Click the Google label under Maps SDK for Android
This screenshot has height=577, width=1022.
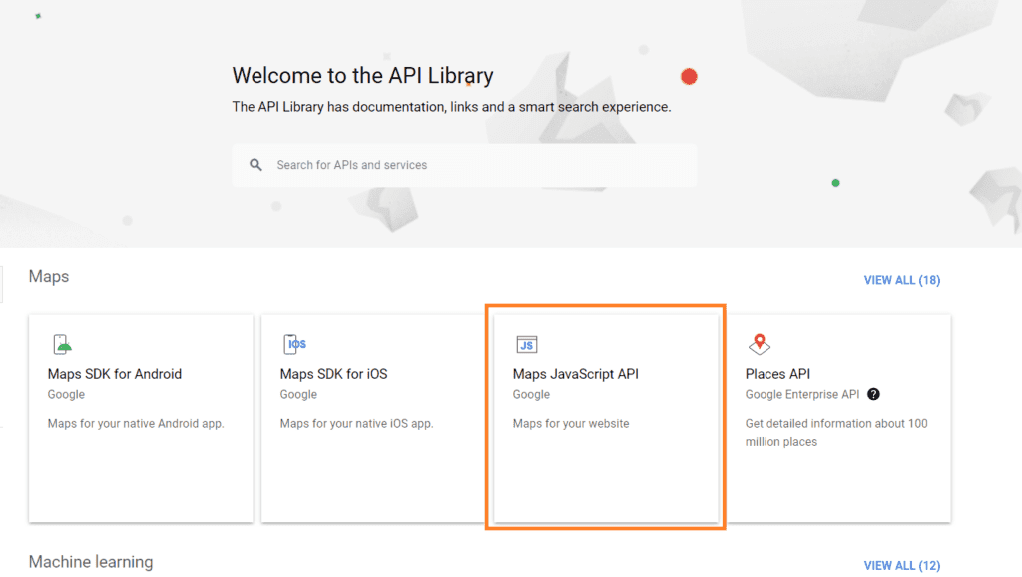click(x=66, y=394)
